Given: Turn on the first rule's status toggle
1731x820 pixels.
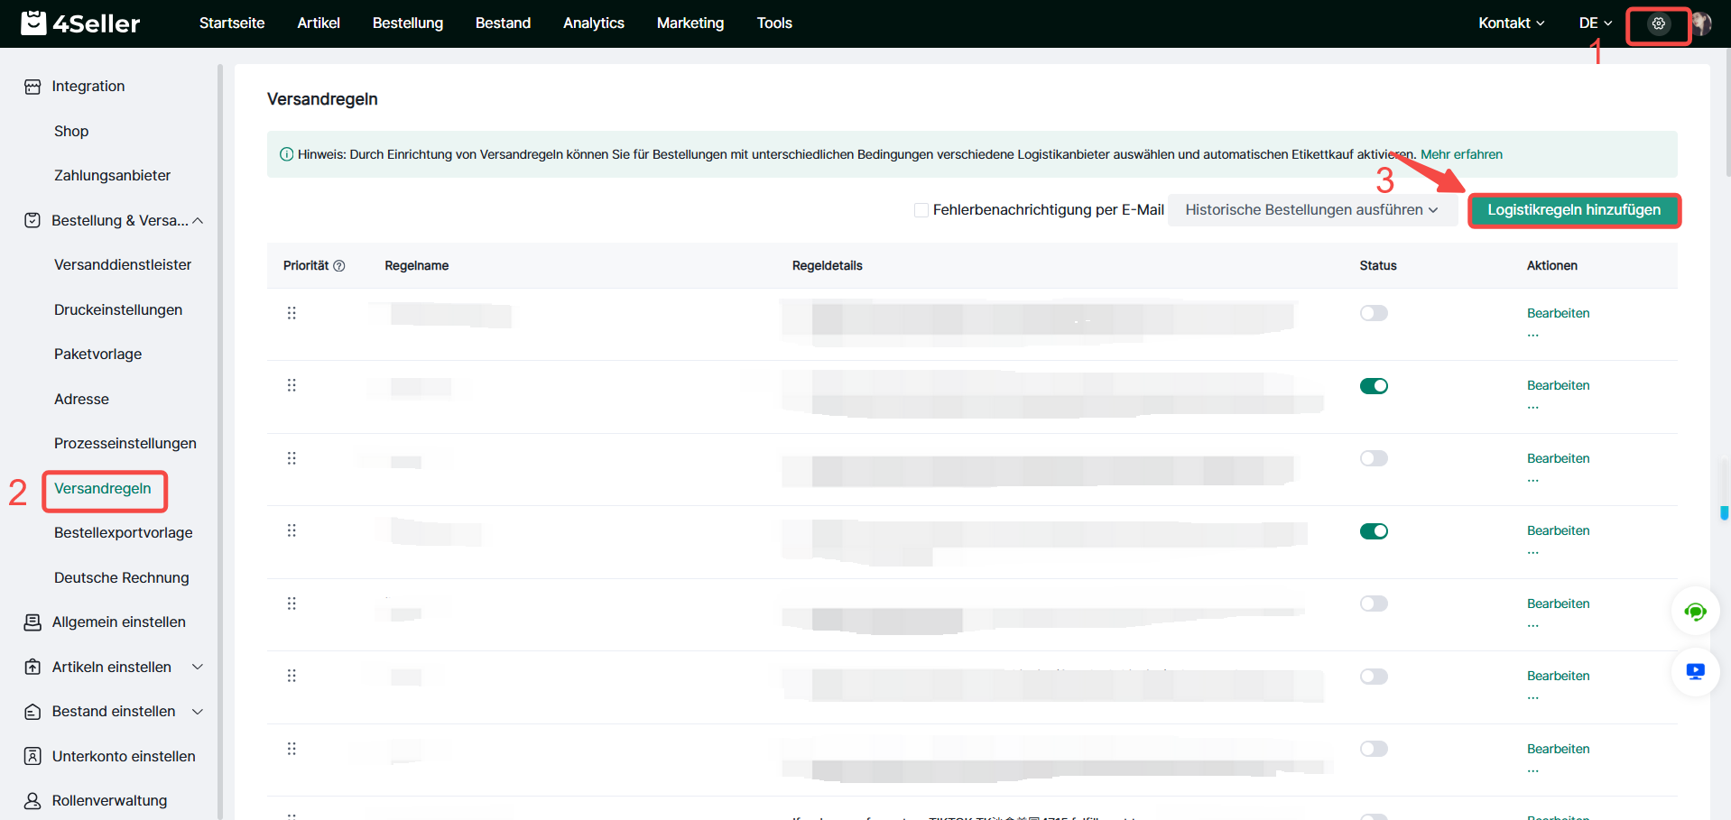Looking at the screenshot, I should [1374, 313].
